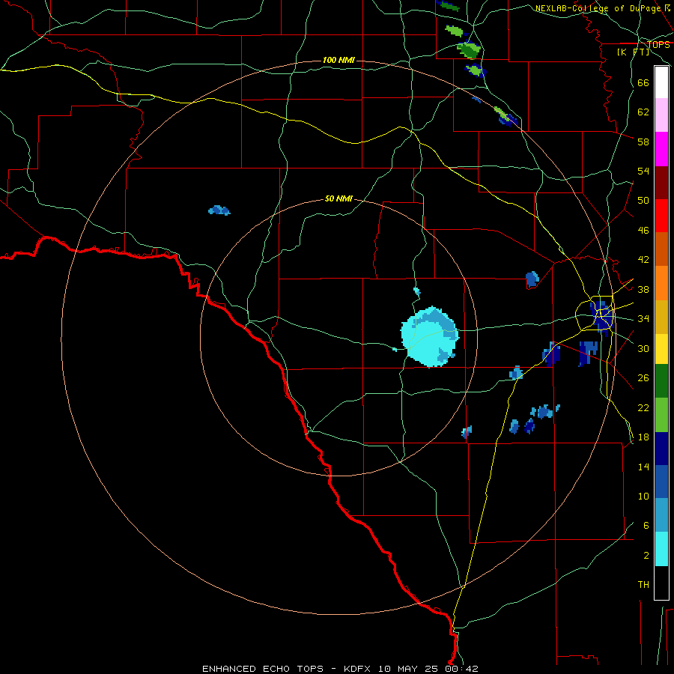Click the large cyan echo near the radar

pos(429,336)
